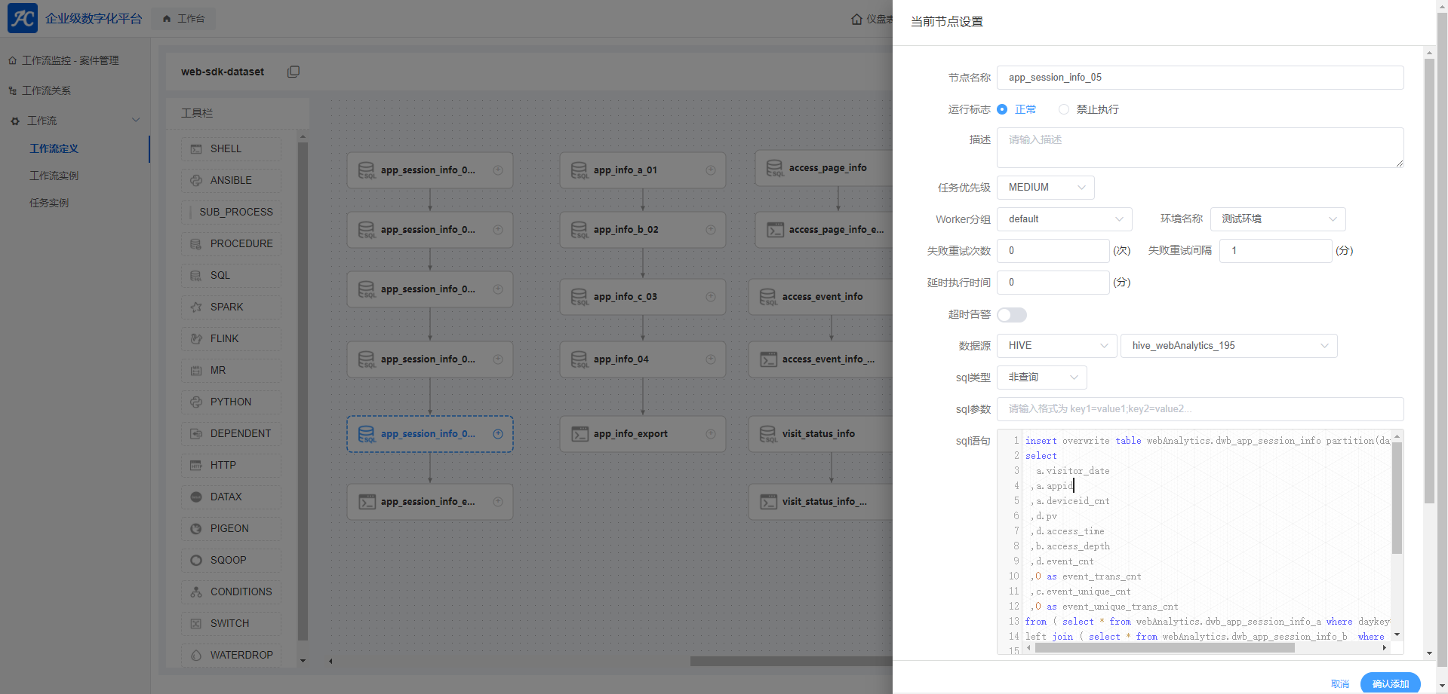1448x694 pixels.
Task: Select the 正常 run flag radio
Action: click(x=1002, y=109)
